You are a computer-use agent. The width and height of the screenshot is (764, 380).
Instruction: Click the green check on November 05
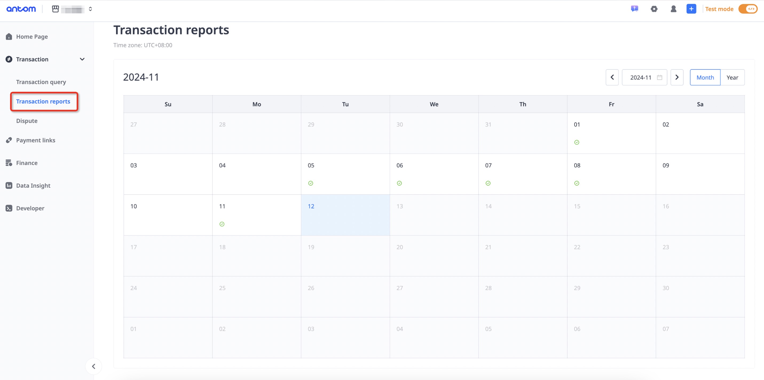pyautogui.click(x=310, y=183)
